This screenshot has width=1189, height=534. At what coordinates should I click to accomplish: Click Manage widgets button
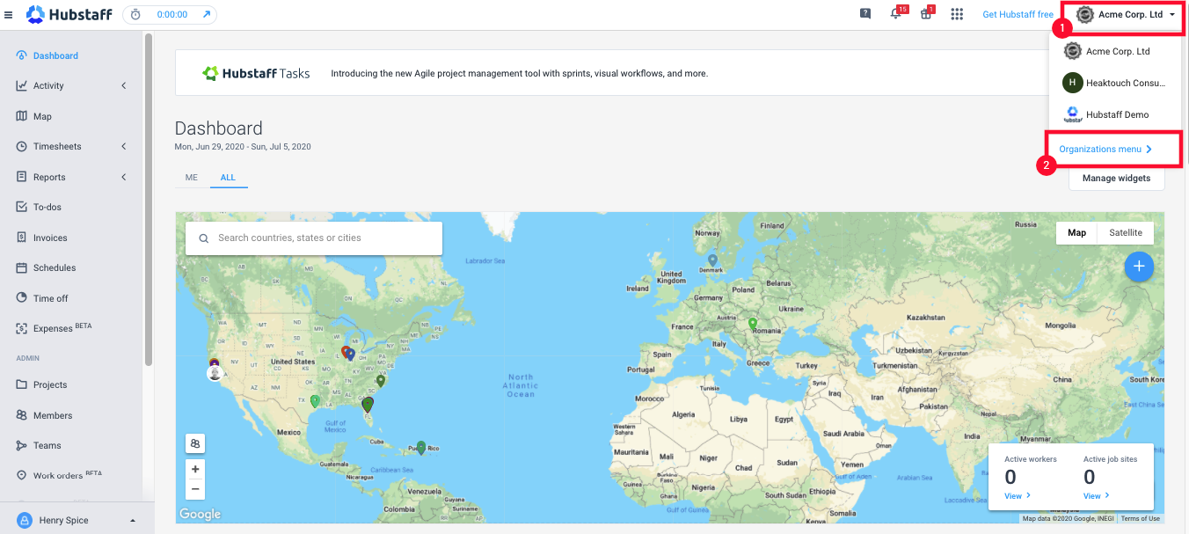(x=1116, y=178)
